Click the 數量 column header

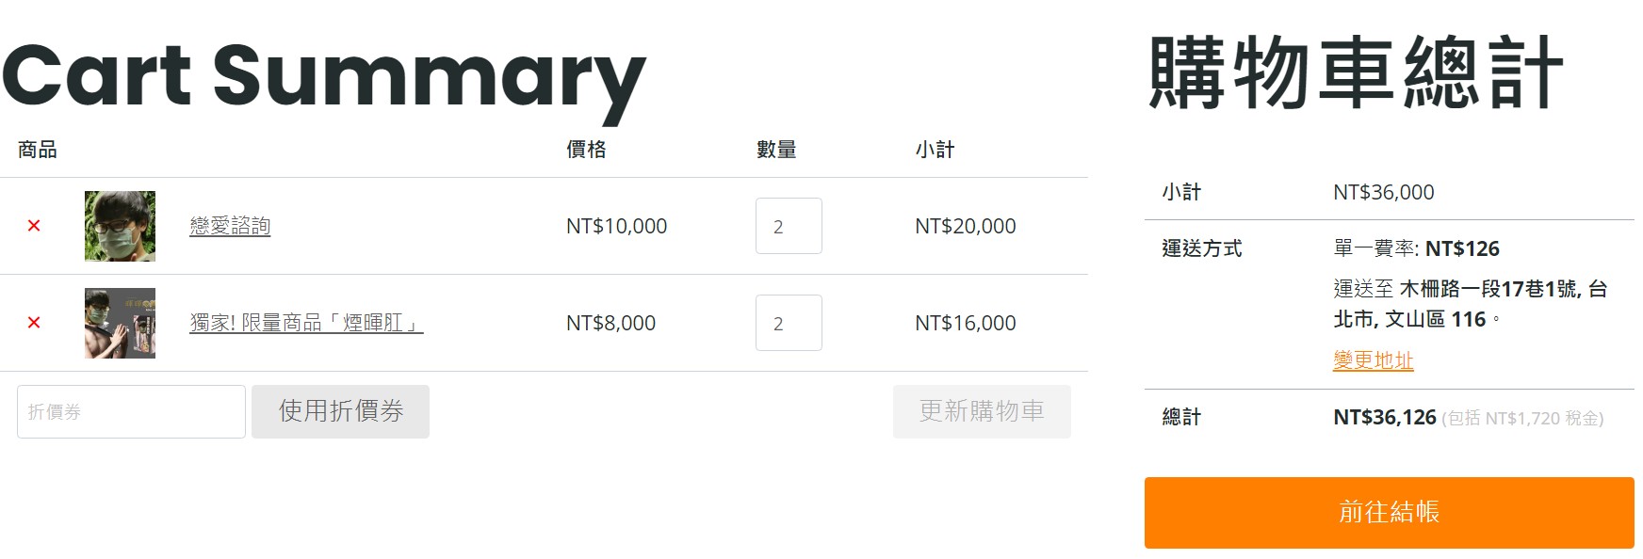[776, 150]
